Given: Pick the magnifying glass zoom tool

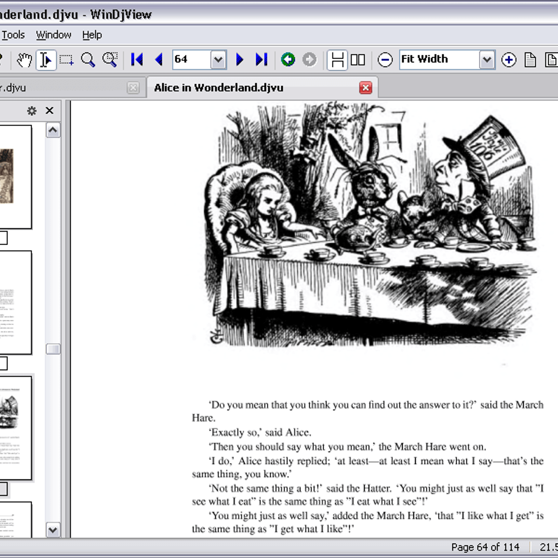Looking at the screenshot, I should [88, 60].
